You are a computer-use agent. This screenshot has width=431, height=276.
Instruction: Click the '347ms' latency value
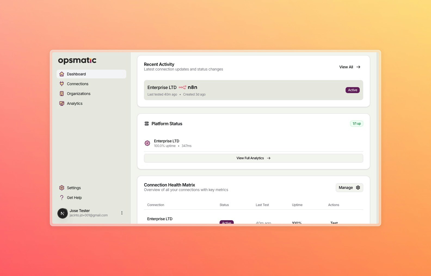[187, 146]
